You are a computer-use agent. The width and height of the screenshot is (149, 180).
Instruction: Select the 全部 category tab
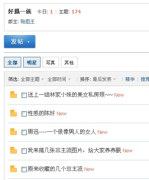[13, 62]
